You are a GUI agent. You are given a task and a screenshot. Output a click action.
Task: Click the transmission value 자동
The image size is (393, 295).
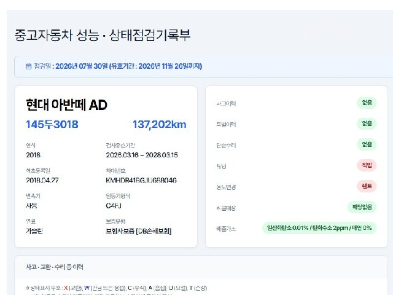click(31, 206)
